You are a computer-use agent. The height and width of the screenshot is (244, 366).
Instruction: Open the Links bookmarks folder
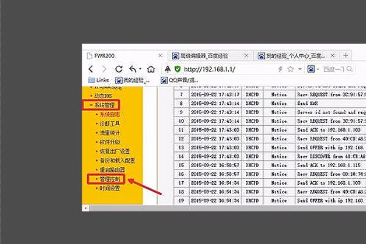pos(99,80)
